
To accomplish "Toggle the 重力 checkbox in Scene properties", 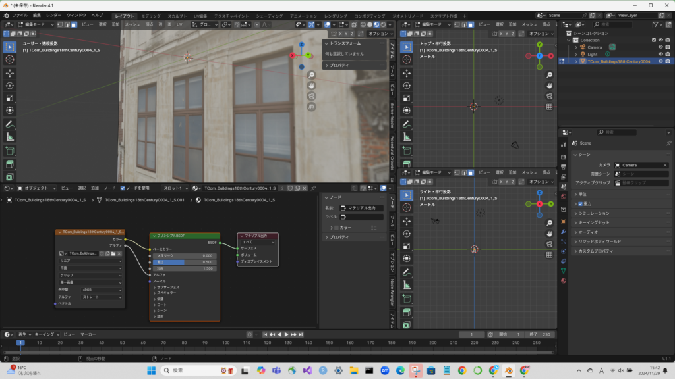I will (x=581, y=204).
